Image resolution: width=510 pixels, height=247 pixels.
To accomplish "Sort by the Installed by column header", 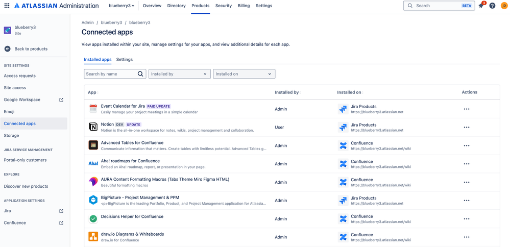I will 288,92.
